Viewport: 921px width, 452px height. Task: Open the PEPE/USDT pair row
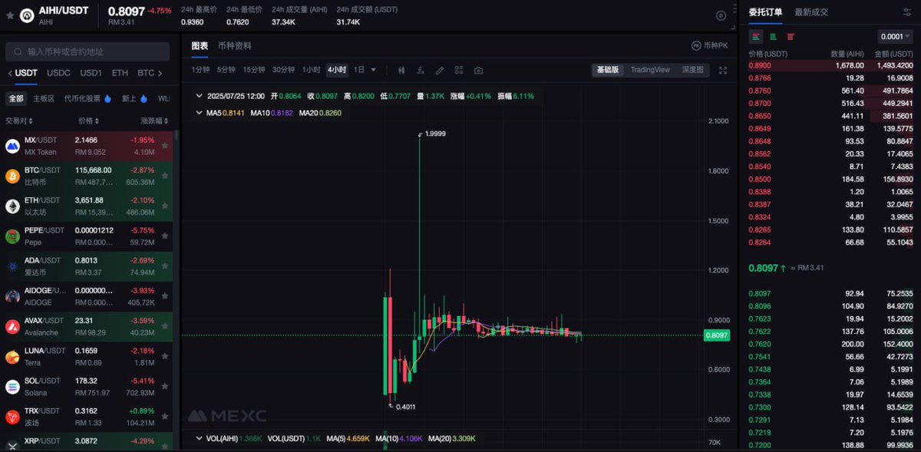[87, 236]
